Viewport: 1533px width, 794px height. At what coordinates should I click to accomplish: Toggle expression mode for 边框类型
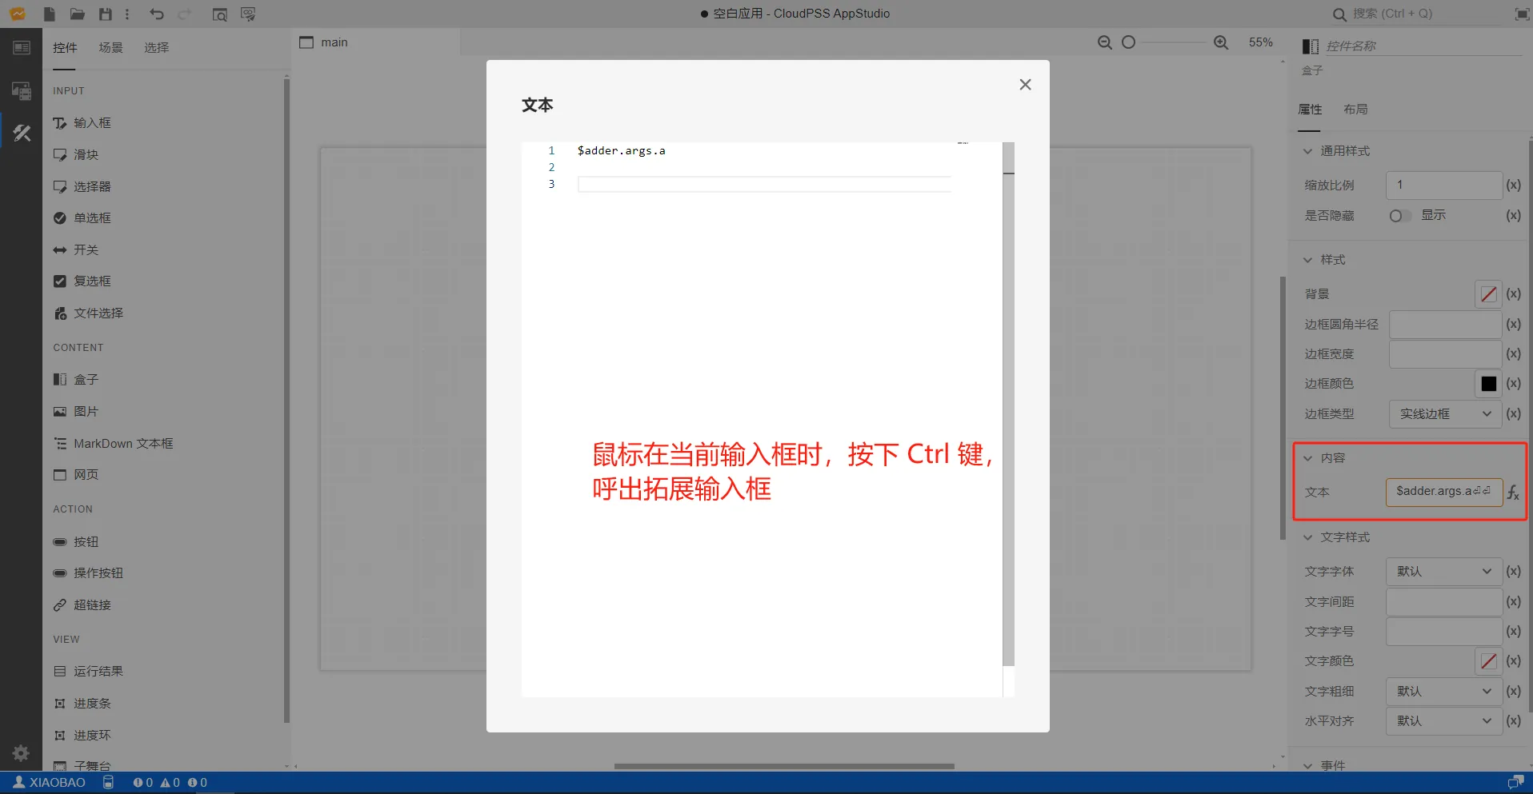1513,414
